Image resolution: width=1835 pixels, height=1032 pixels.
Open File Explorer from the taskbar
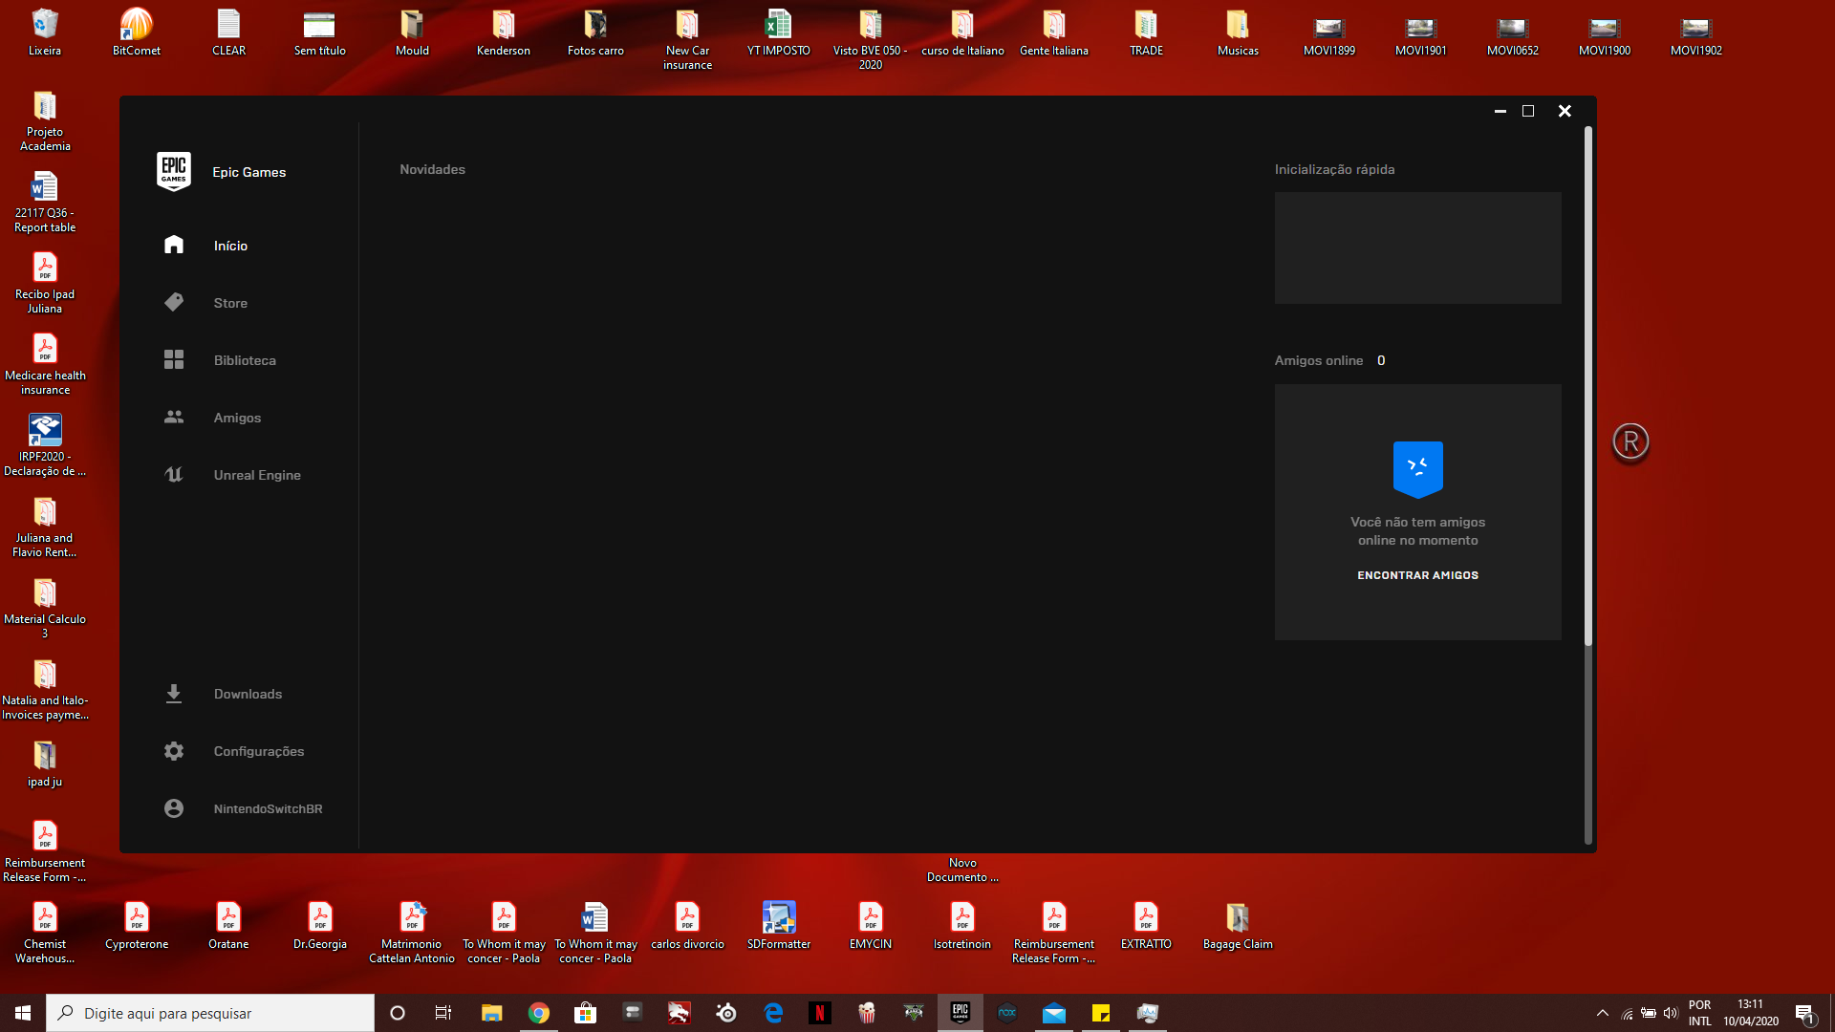click(x=491, y=1013)
